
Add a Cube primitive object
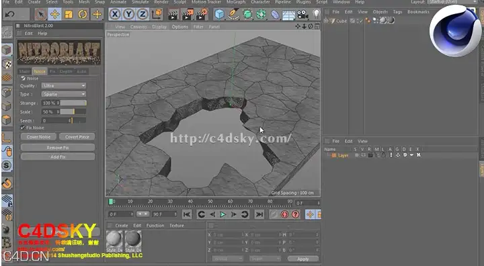(219, 14)
